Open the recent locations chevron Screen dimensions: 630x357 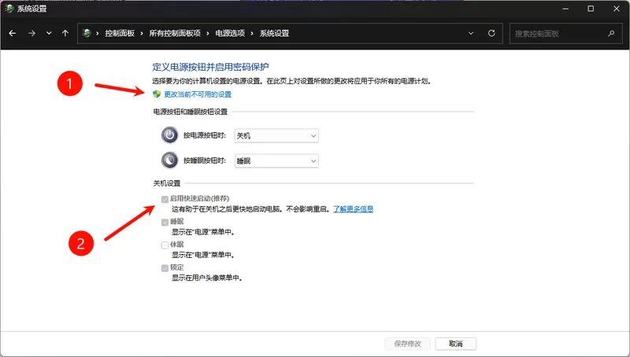tap(49, 33)
